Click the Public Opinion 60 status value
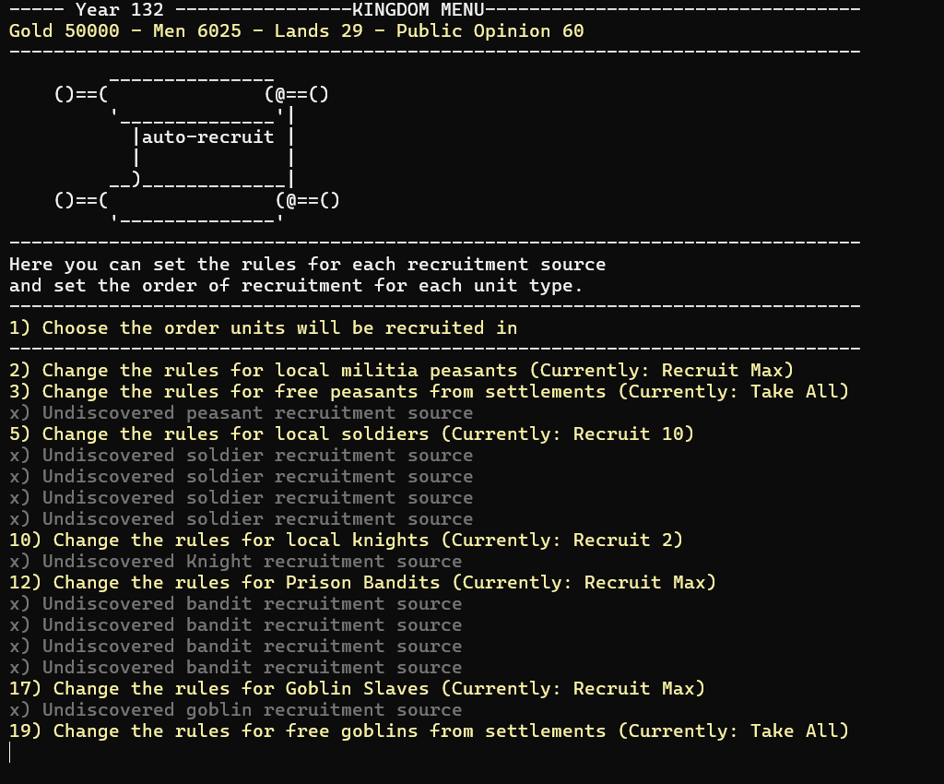 coord(490,31)
